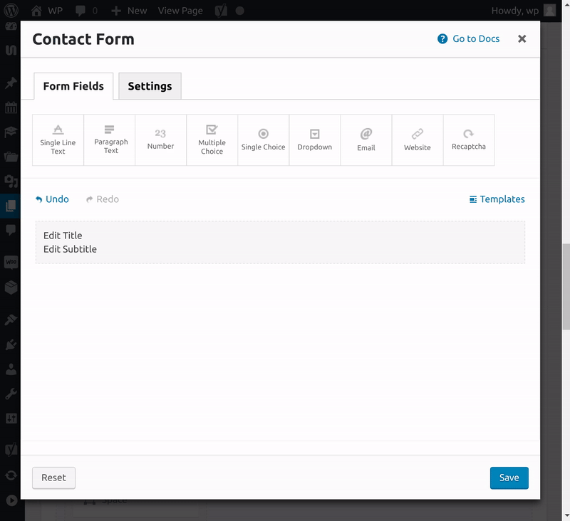Click the Undo link
This screenshot has width=570, height=521.
(x=52, y=199)
